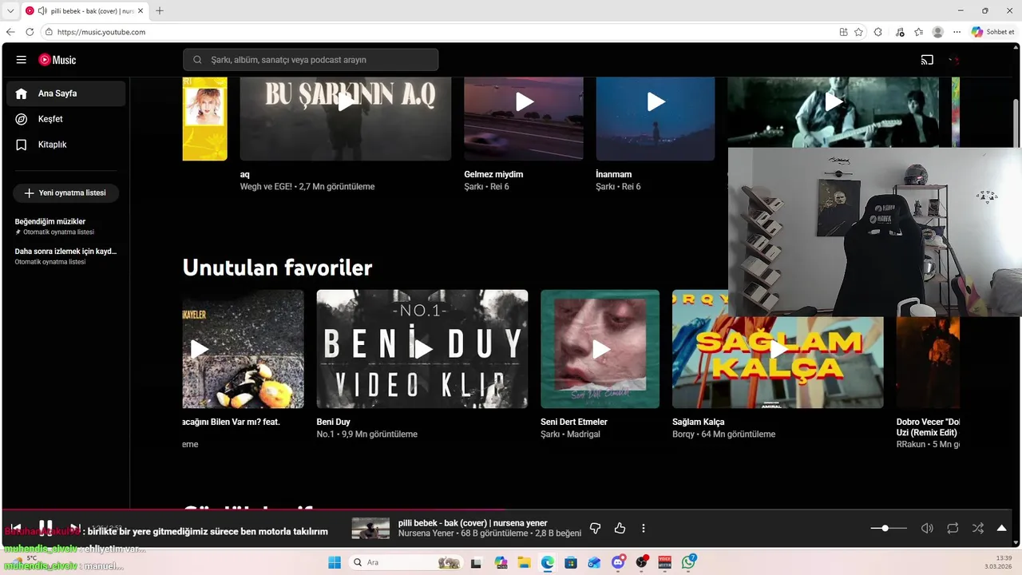This screenshot has height=575, width=1022.
Task: Mute the player volume
Action: (927, 528)
